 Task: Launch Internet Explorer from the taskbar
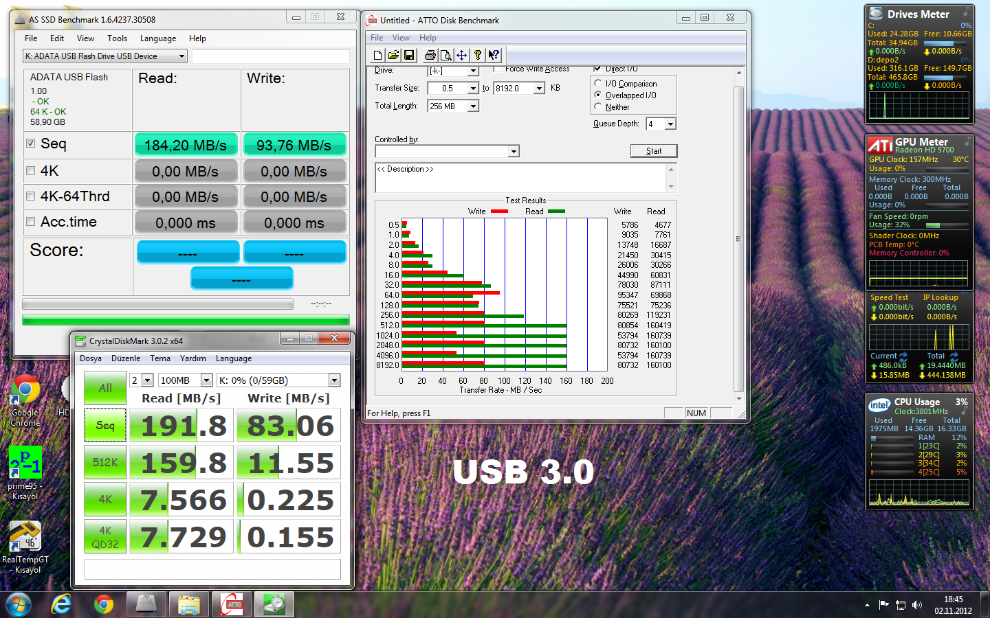61,605
